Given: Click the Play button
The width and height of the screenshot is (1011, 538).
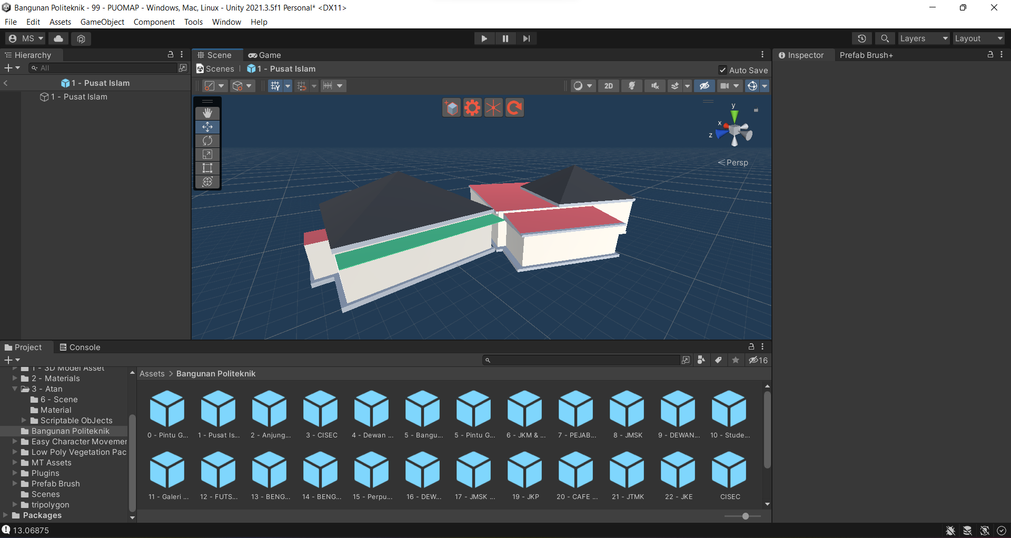Looking at the screenshot, I should coord(484,38).
